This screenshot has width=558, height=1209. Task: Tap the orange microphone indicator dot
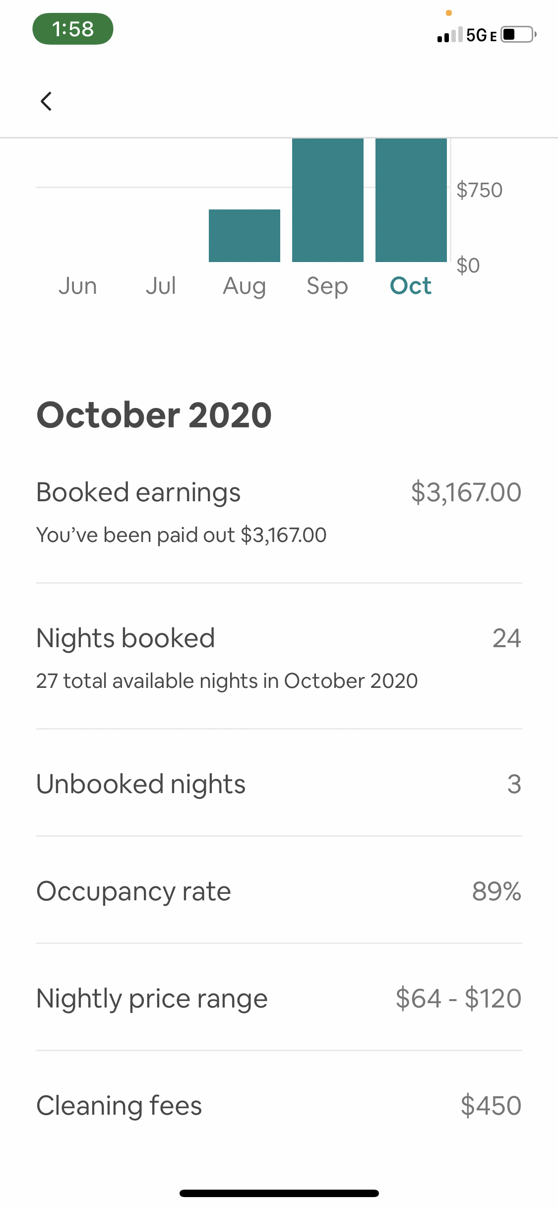point(449,13)
